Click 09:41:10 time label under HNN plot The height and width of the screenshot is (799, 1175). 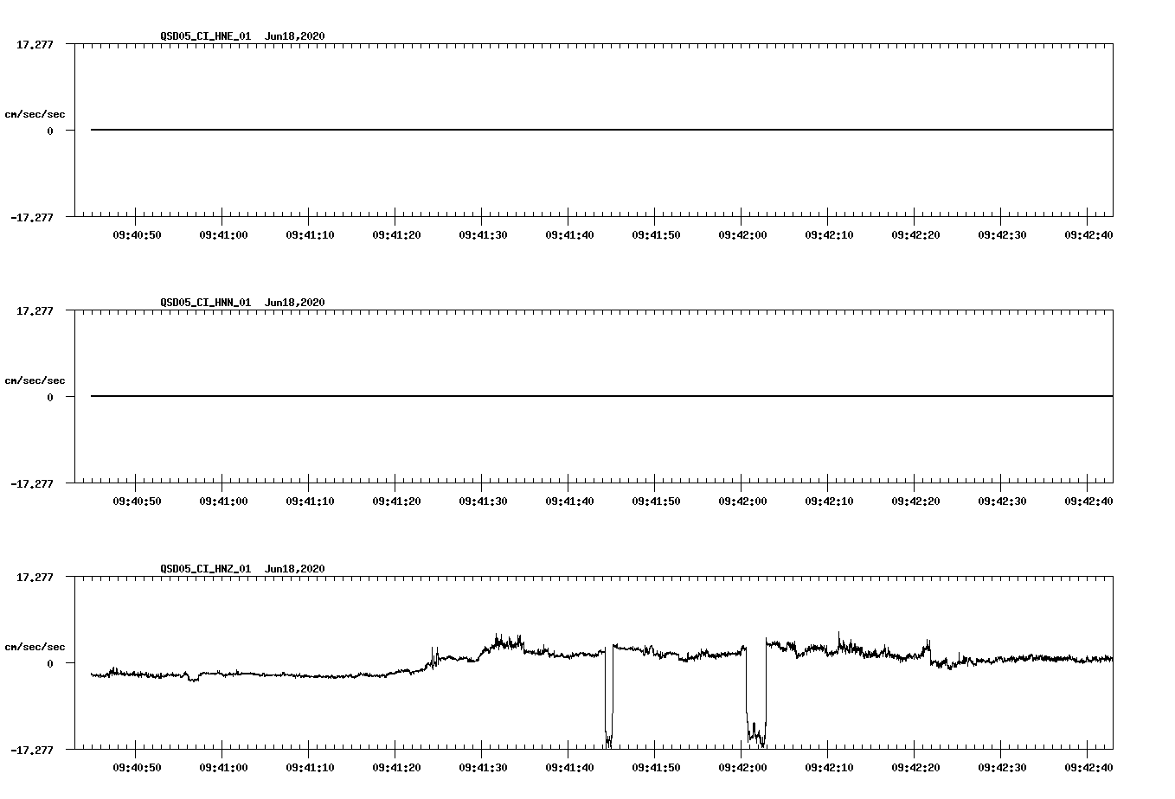310,502
